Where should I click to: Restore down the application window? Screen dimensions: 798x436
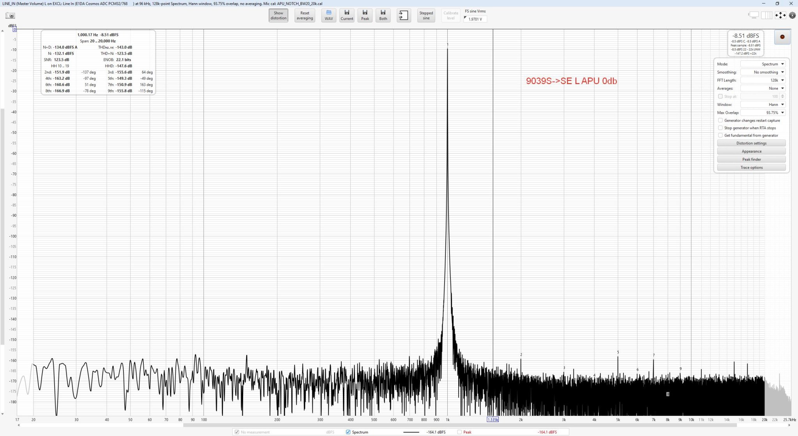(x=777, y=4)
